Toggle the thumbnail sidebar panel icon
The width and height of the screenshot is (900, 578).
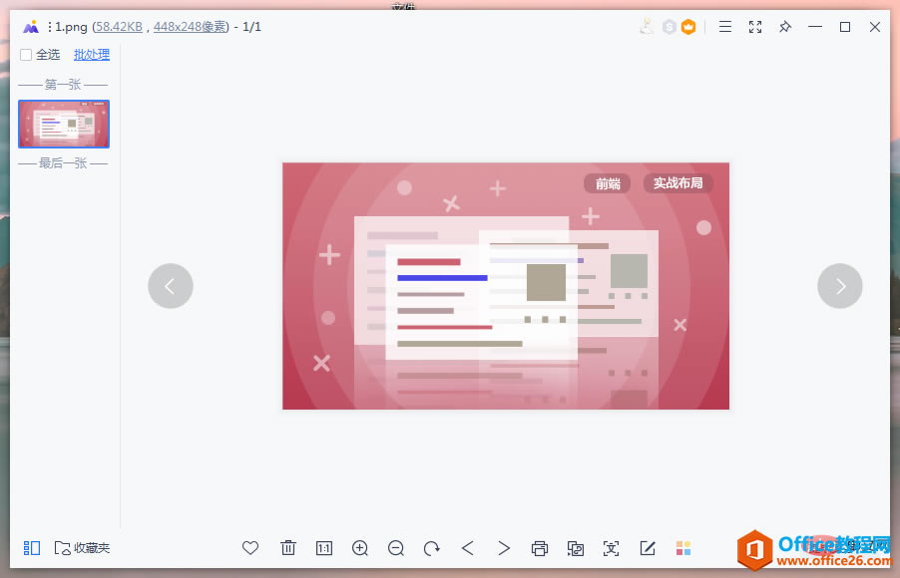(x=32, y=548)
